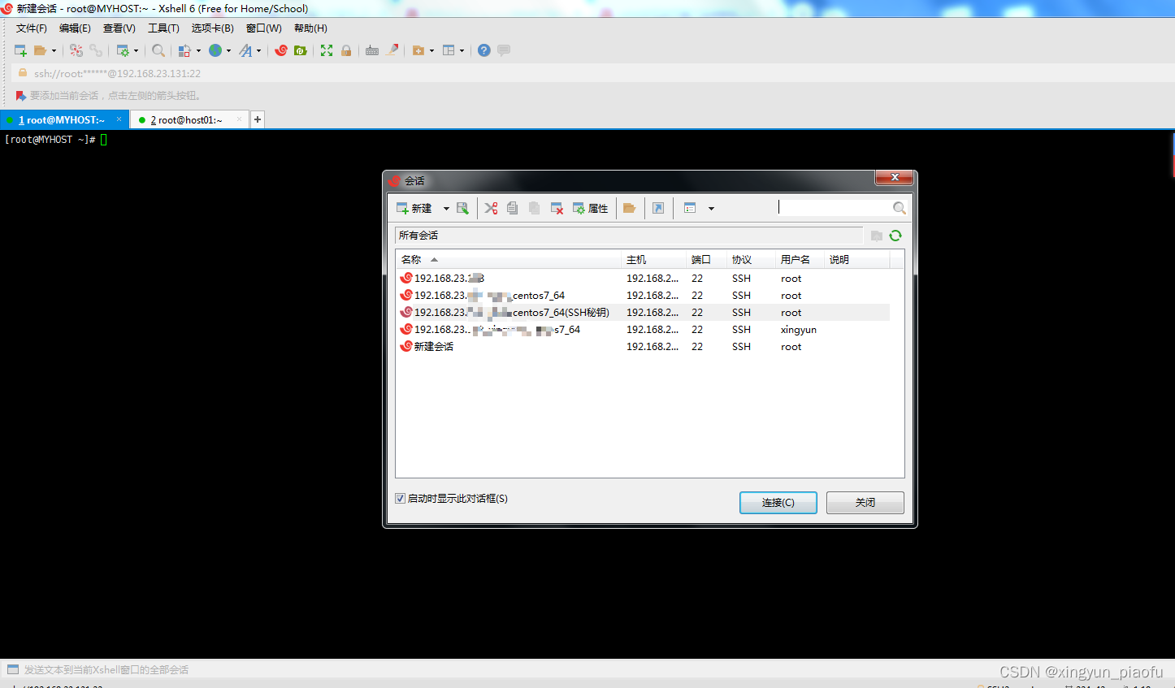Click the scissors cut icon in dialog
The width and height of the screenshot is (1175, 688).
(x=491, y=209)
